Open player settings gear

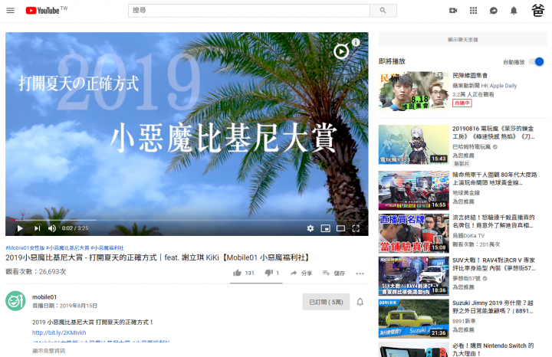pyautogui.click(x=310, y=228)
